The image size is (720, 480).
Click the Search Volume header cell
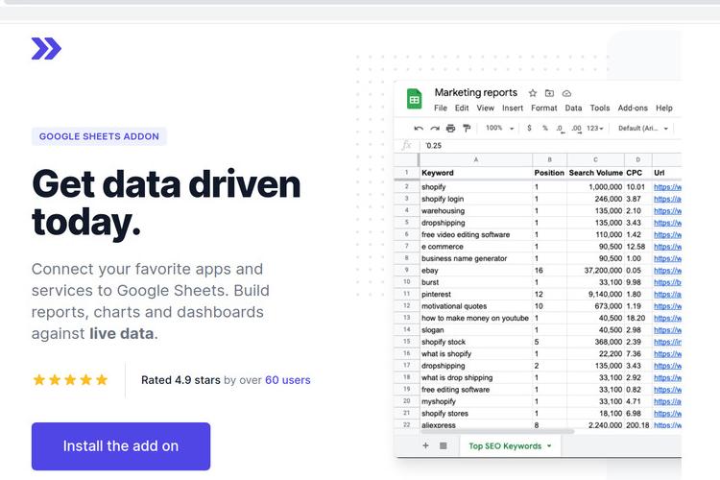[x=595, y=173]
